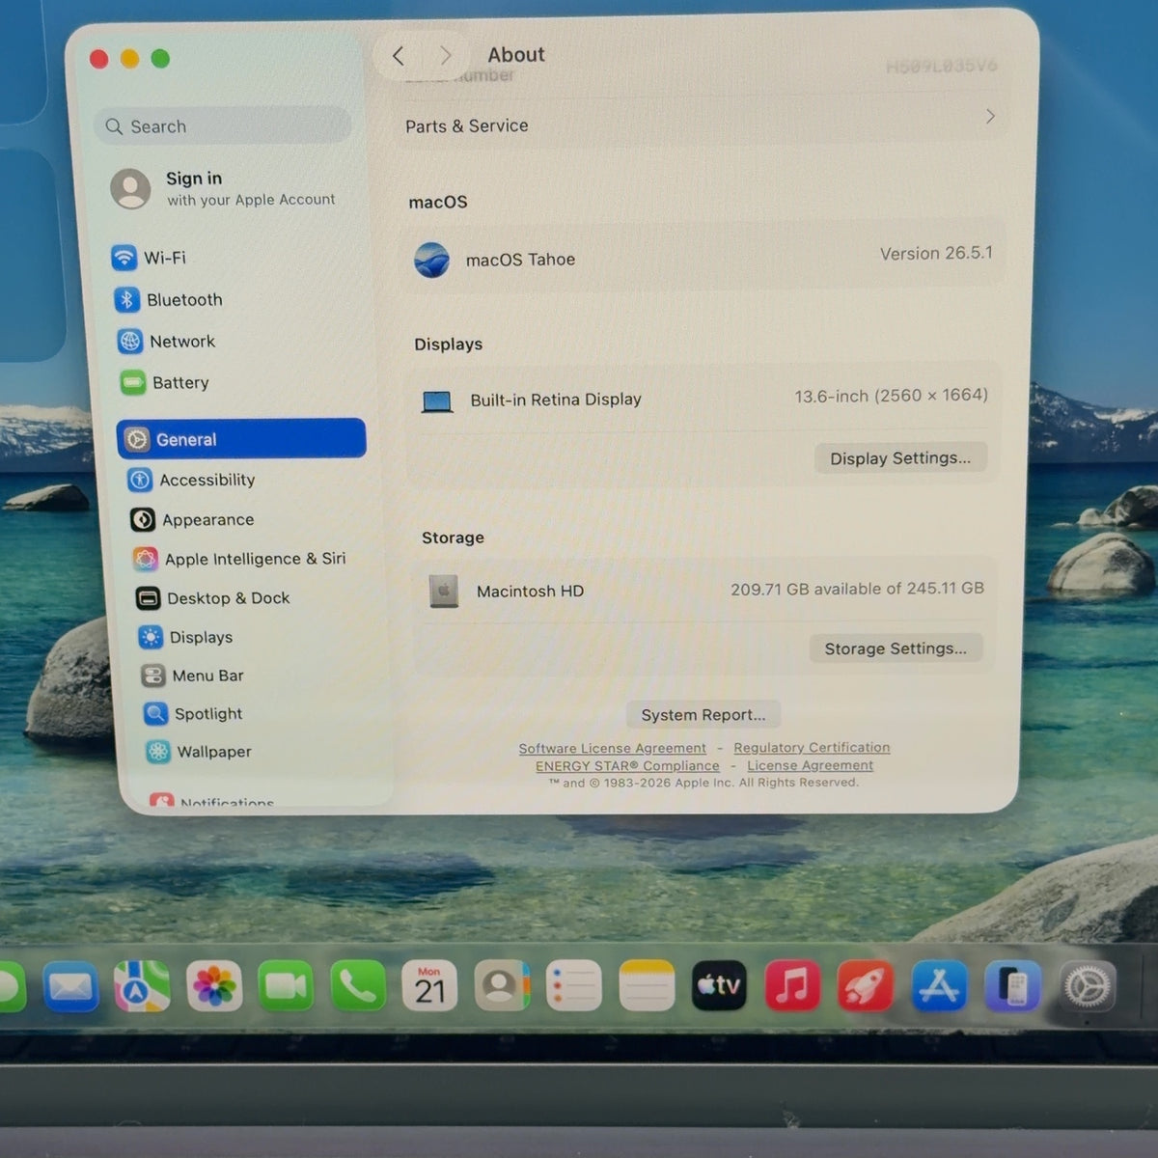This screenshot has width=1158, height=1158.
Task: Open Contacts from the Dock
Action: [502, 986]
